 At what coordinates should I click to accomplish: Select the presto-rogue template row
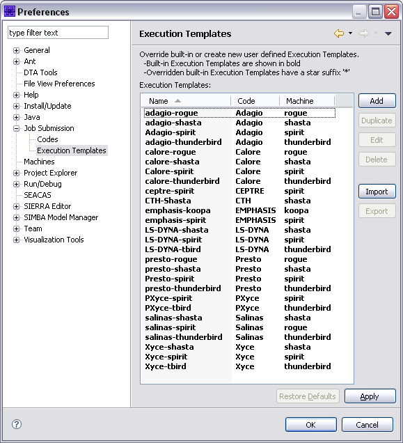(x=239, y=259)
